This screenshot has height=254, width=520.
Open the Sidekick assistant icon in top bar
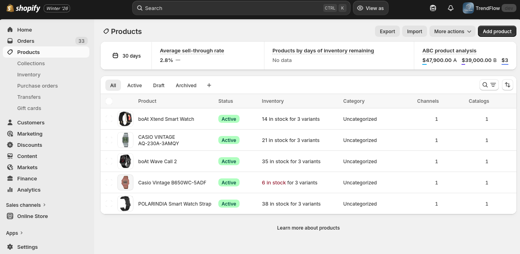(433, 8)
